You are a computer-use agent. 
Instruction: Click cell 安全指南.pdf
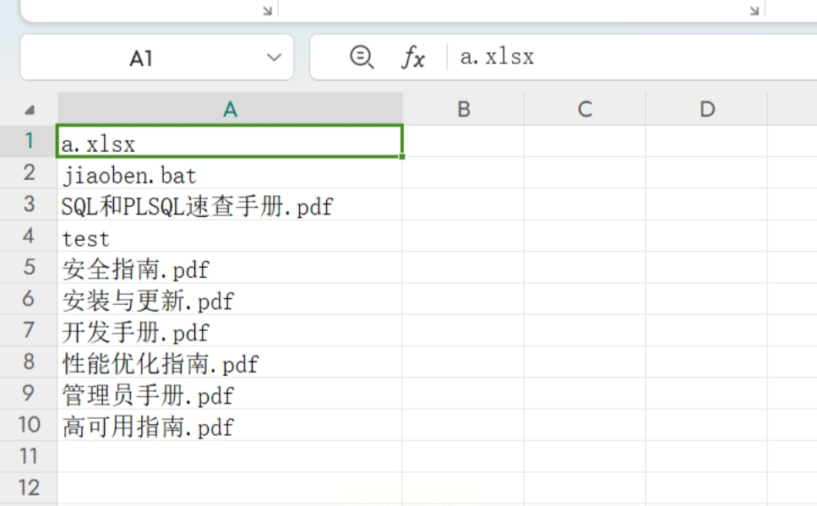tap(230, 267)
